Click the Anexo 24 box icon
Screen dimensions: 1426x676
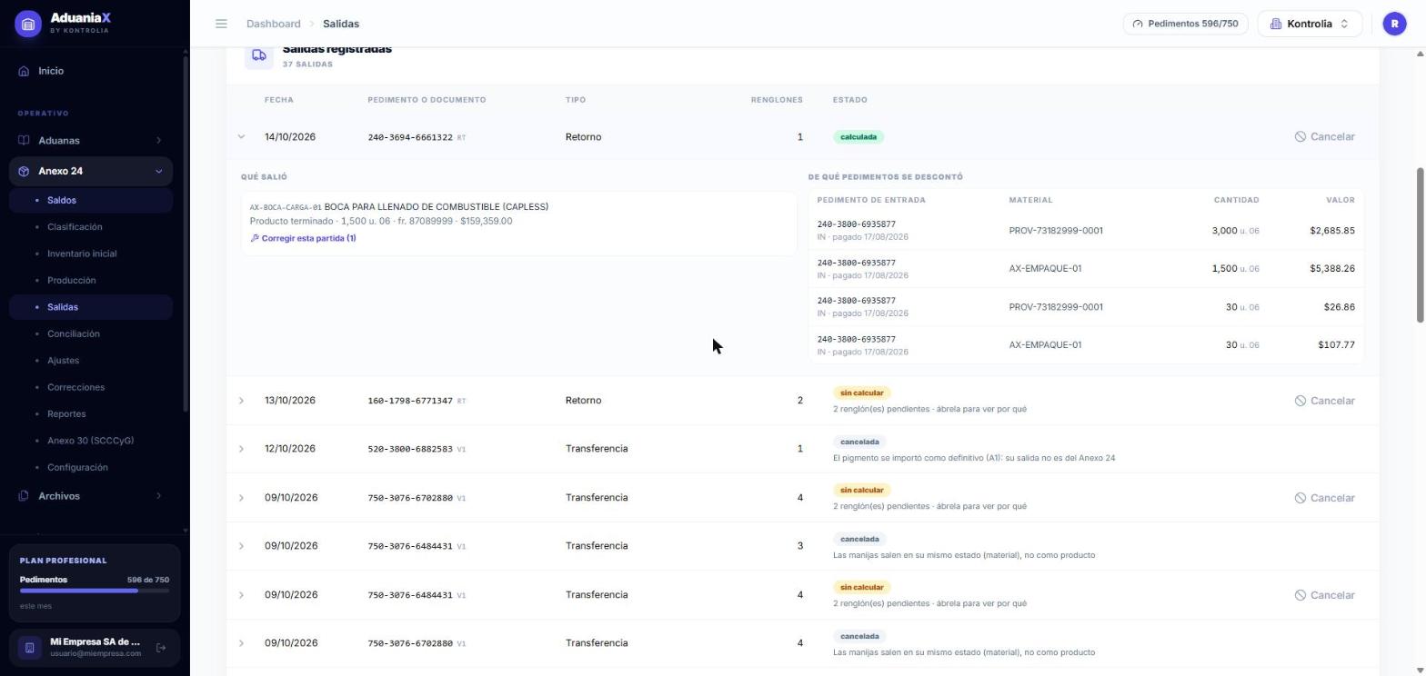(x=24, y=171)
